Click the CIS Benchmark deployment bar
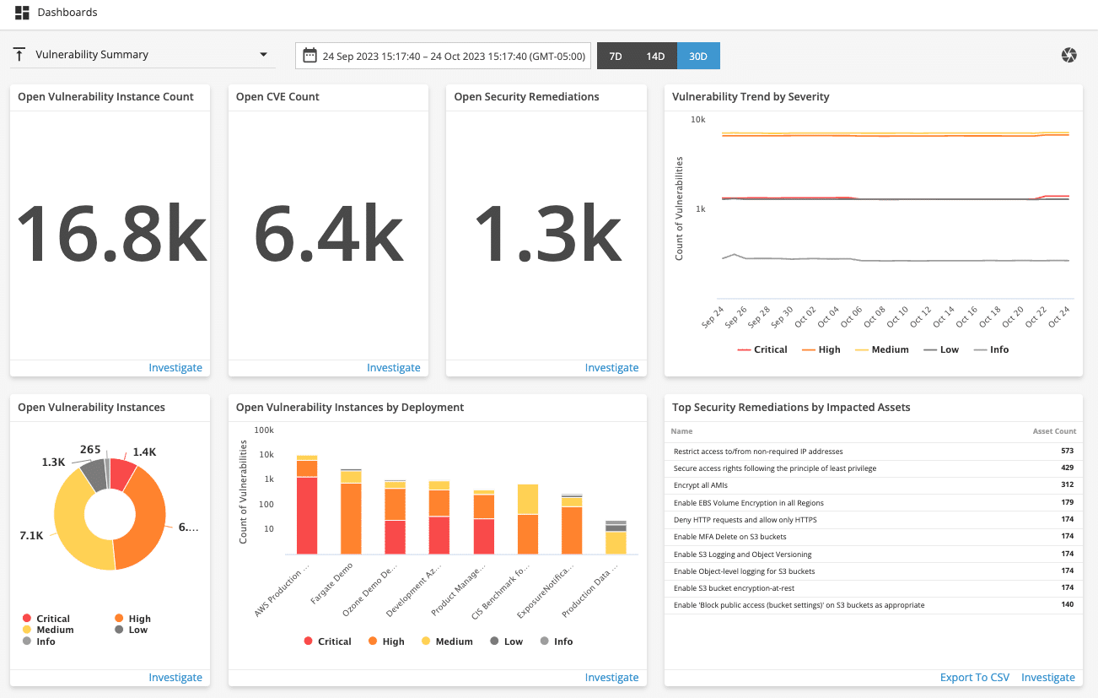Screen dimensions: 1098x698 (528, 519)
